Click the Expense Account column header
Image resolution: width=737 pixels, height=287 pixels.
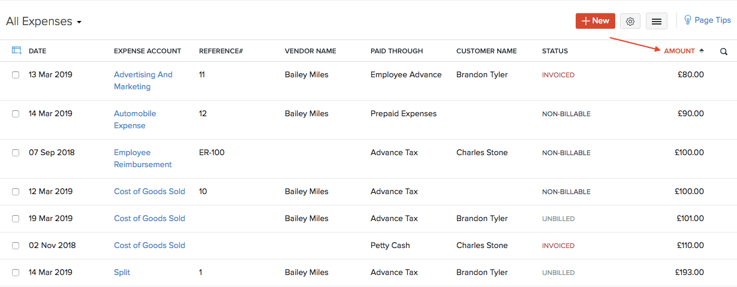[x=147, y=51]
